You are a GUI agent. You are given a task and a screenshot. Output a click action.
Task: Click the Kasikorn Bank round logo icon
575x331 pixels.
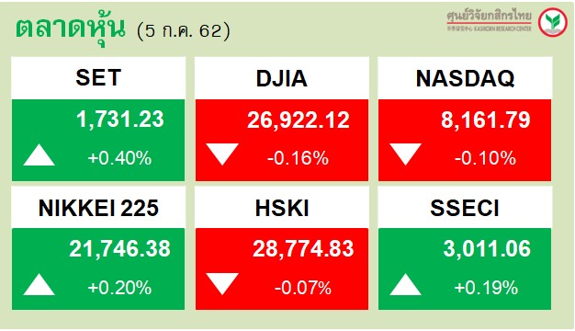(x=553, y=22)
